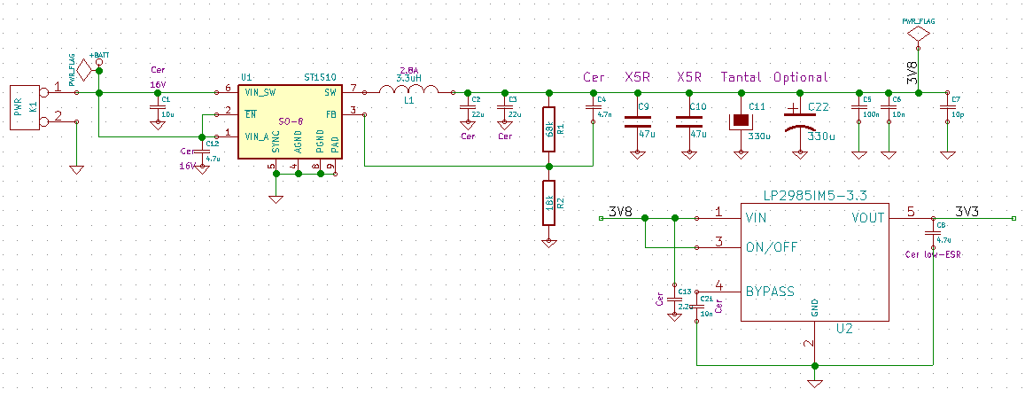Click the 'VIN_SW' pin name on U1
Screen dimensions: 1025x397
[x=260, y=93]
